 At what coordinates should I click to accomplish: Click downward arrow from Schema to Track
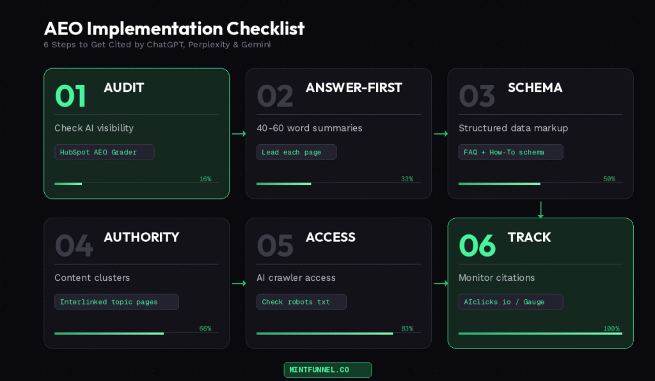tap(541, 209)
